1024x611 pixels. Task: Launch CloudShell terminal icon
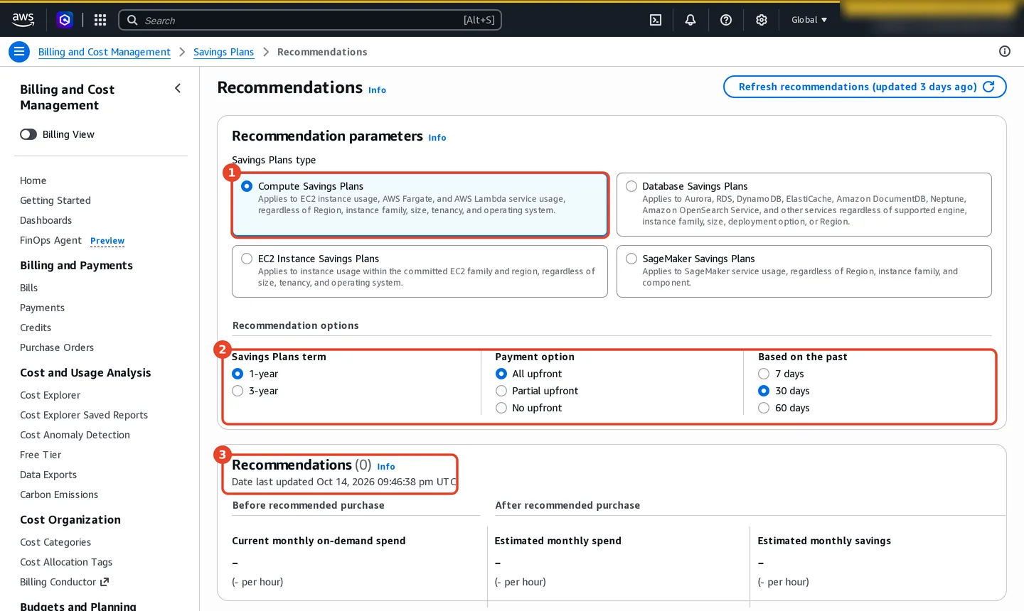[x=656, y=20]
